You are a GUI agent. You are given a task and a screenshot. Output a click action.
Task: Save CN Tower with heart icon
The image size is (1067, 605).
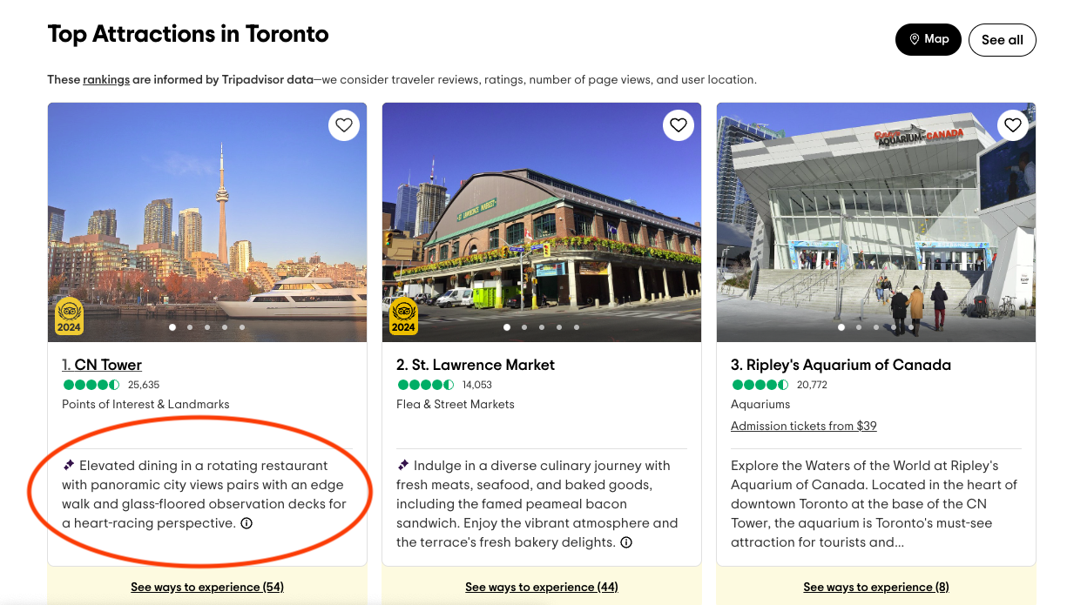[x=344, y=125]
